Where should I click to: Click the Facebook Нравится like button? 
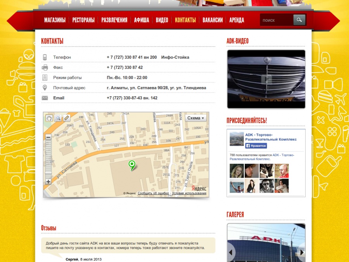256,146
